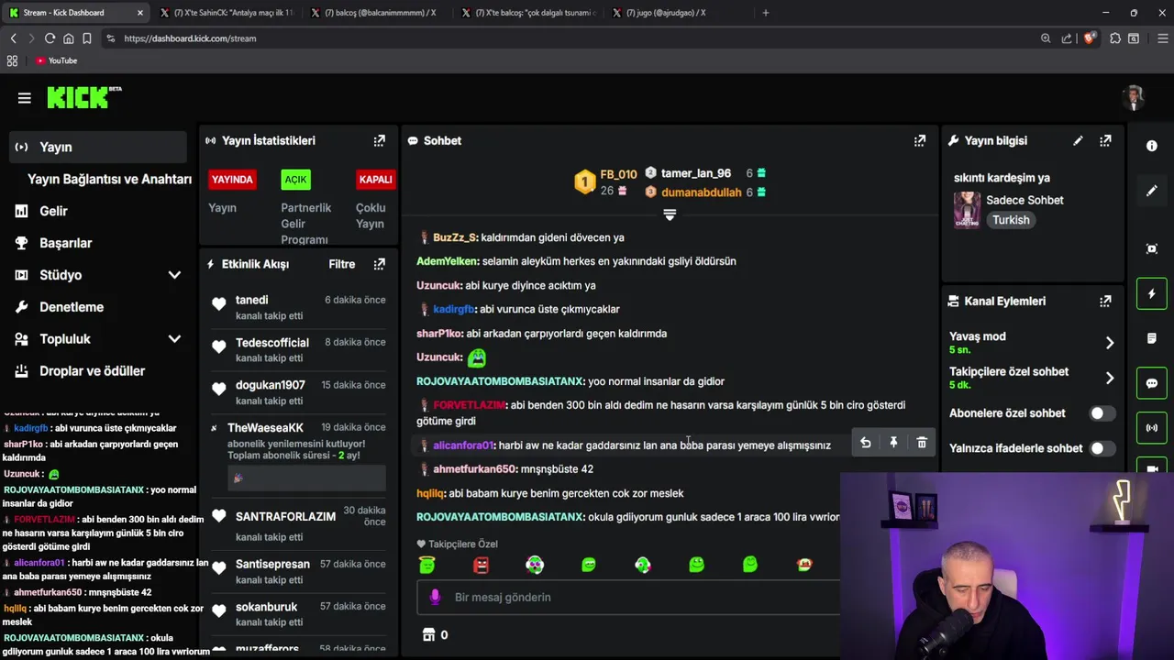Open the Gelir sidebar item
The image size is (1174, 660).
(53, 211)
